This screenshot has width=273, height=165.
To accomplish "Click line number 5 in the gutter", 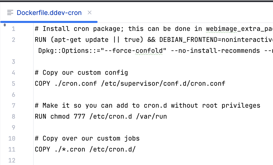I will (x=13, y=83).
